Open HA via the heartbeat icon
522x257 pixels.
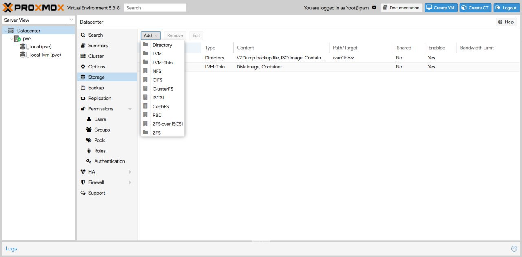(x=83, y=172)
